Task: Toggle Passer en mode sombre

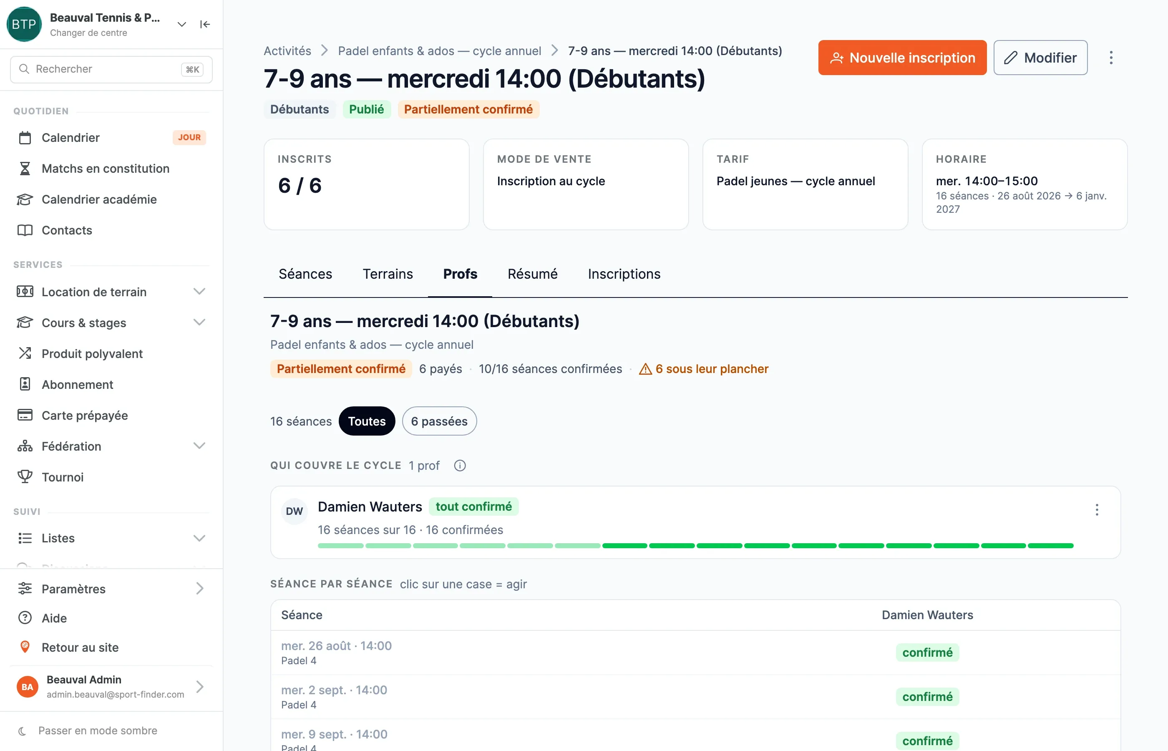Action: pos(88,731)
